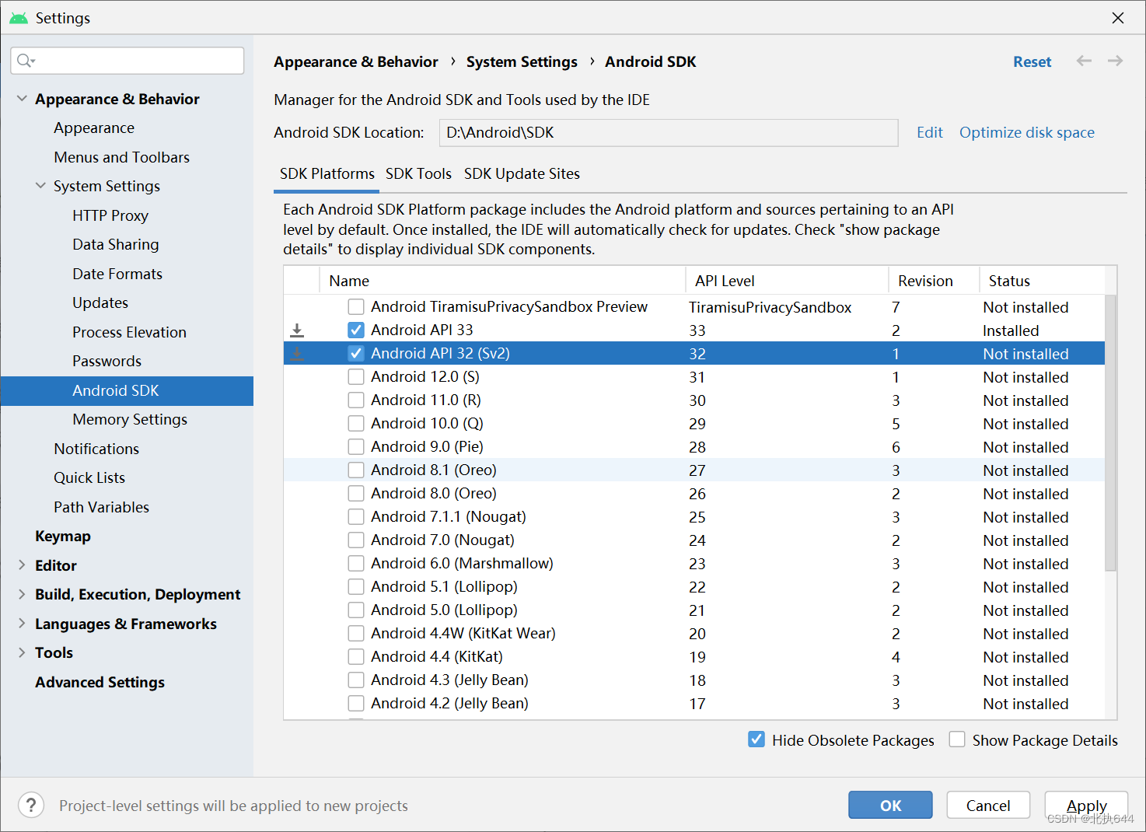Click download icon beside Android API 32 row
Viewport: 1146px width, 832px height.
(x=297, y=354)
